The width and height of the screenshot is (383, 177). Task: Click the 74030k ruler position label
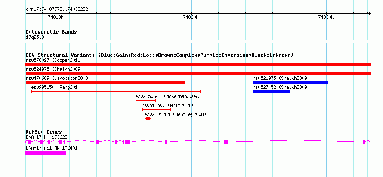coord(326,17)
